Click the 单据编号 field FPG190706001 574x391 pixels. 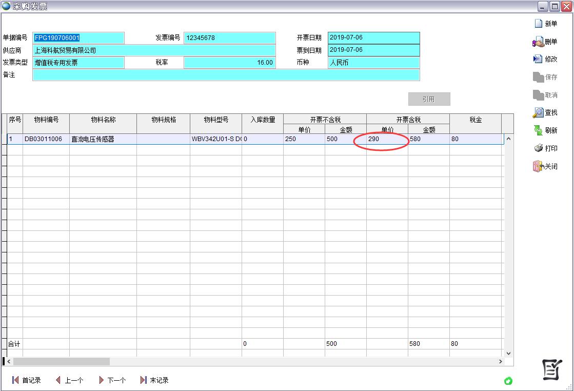tap(78, 38)
